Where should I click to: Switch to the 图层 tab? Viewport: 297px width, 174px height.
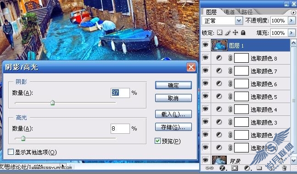[x=211, y=12]
